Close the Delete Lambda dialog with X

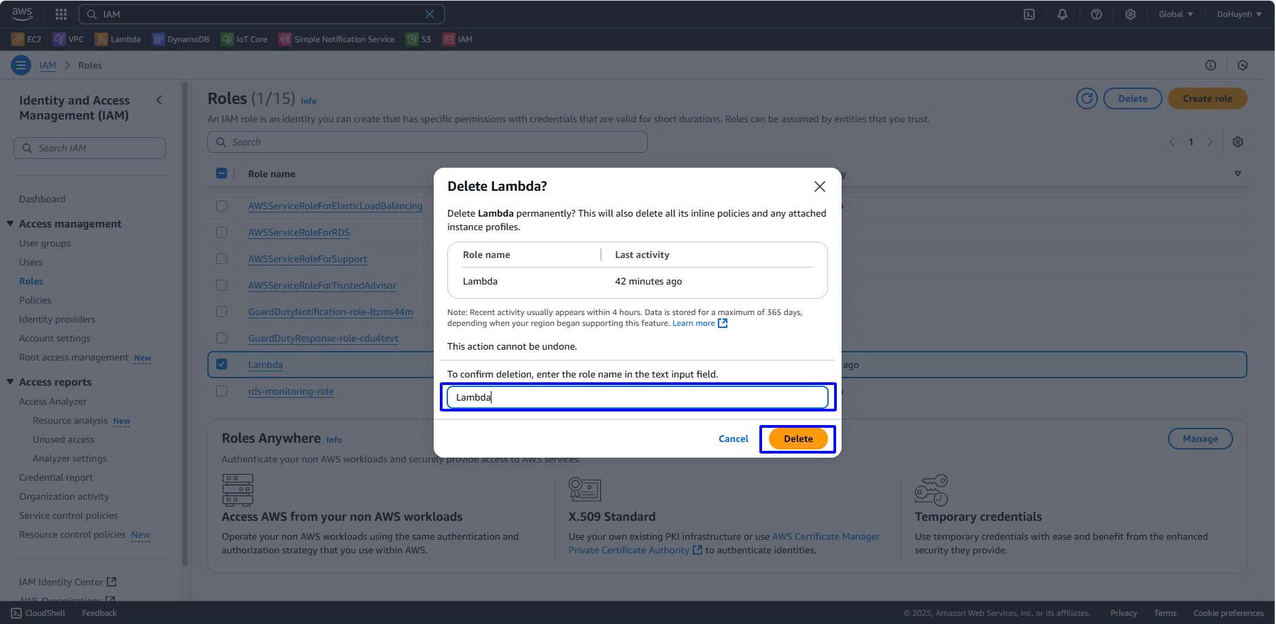pyautogui.click(x=819, y=187)
